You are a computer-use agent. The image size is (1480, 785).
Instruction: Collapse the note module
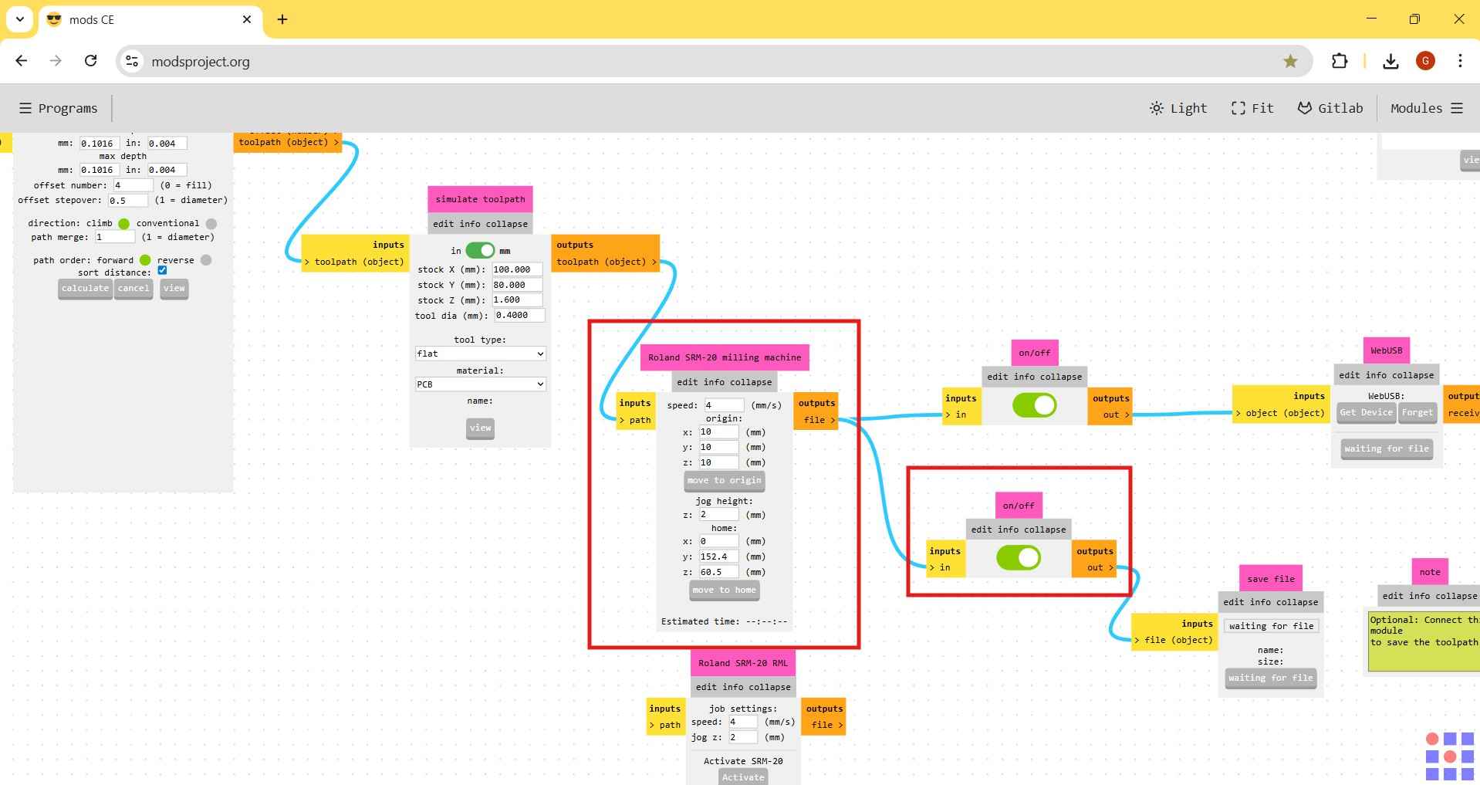click(1458, 596)
